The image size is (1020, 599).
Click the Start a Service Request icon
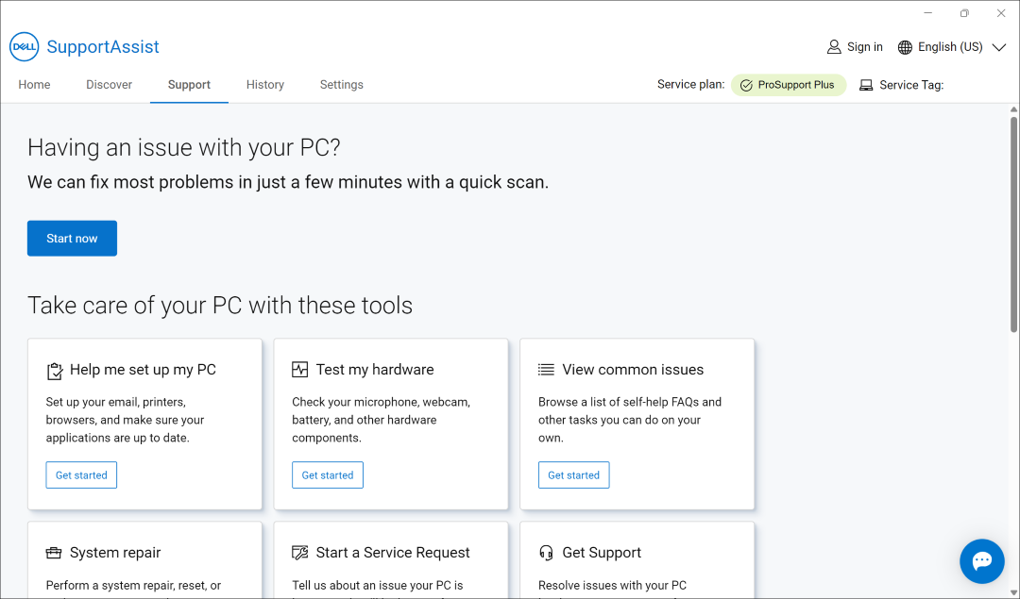300,552
